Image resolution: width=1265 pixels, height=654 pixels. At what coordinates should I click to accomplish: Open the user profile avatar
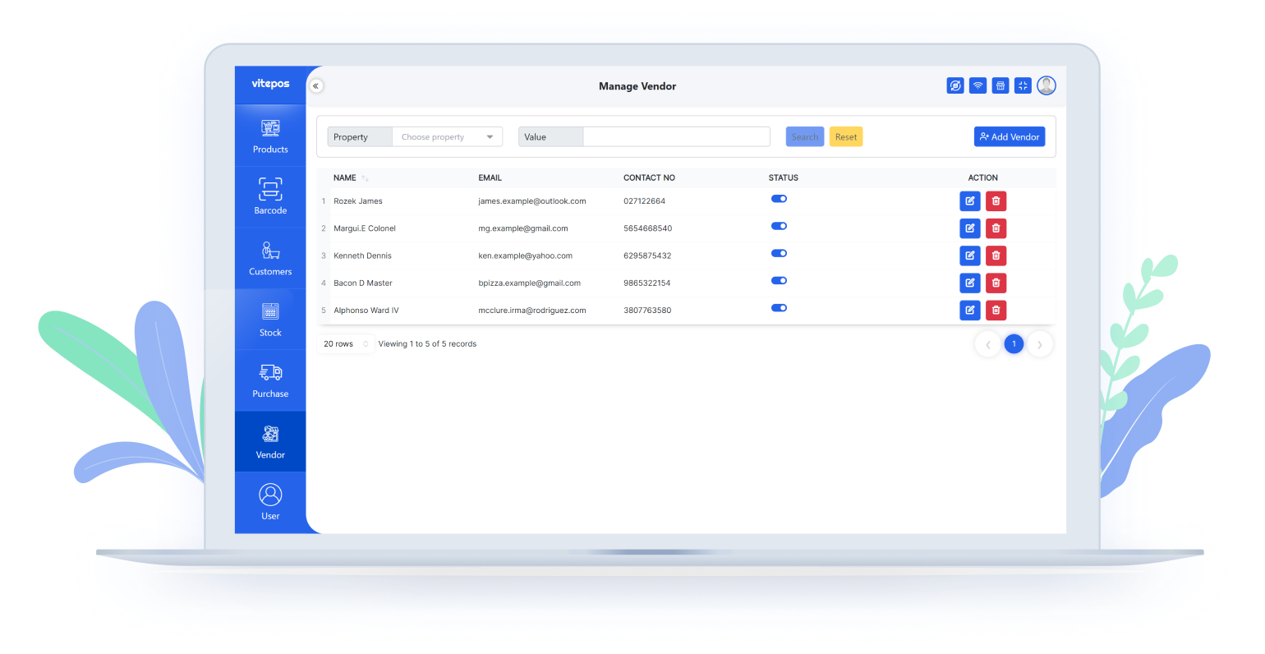1046,85
